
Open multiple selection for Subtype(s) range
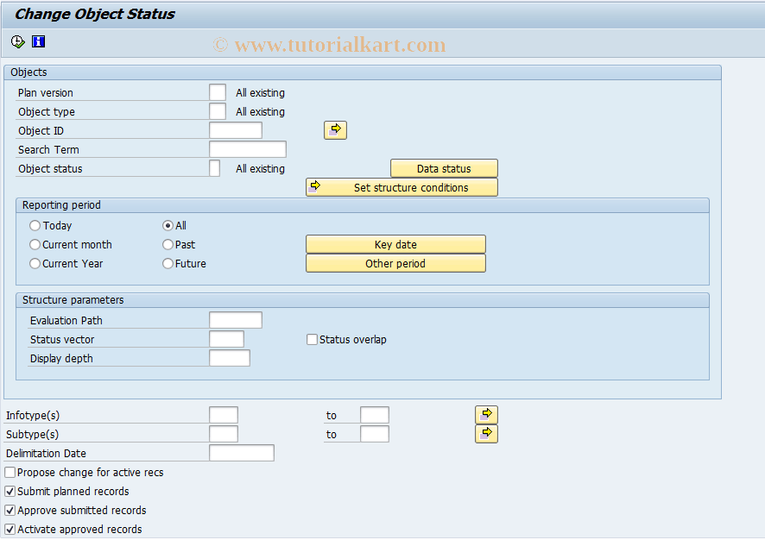[x=486, y=434]
